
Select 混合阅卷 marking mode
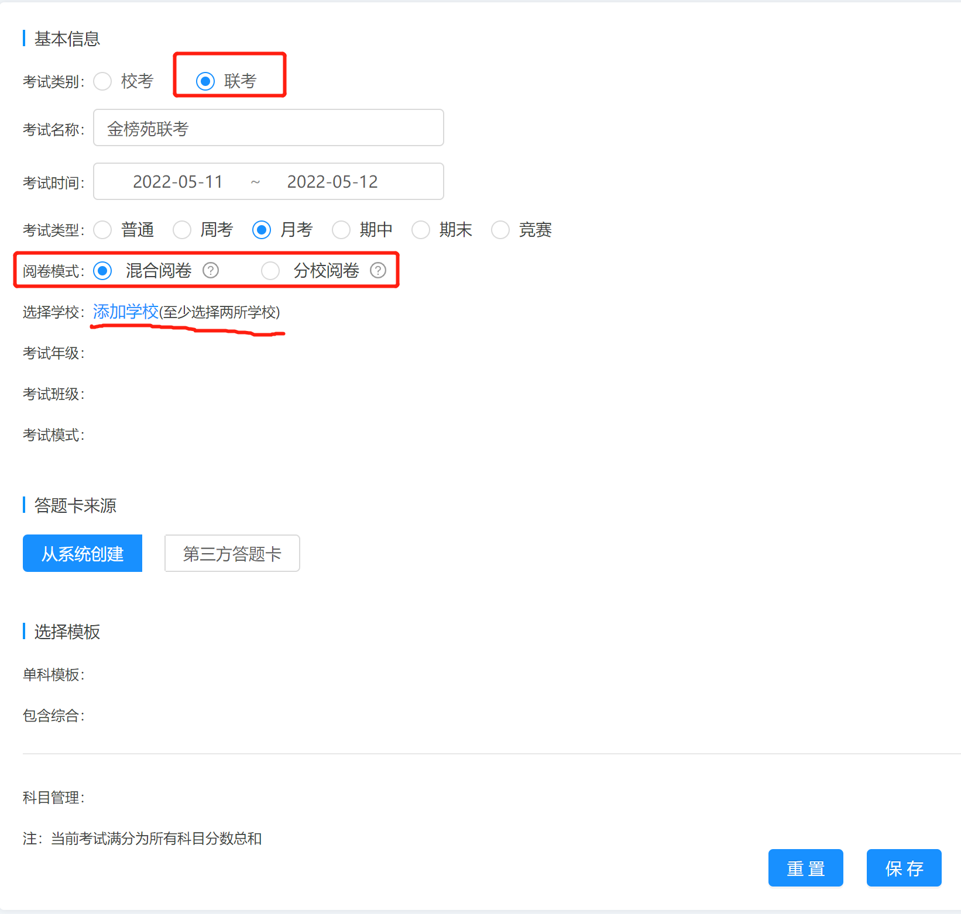pos(102,271)
